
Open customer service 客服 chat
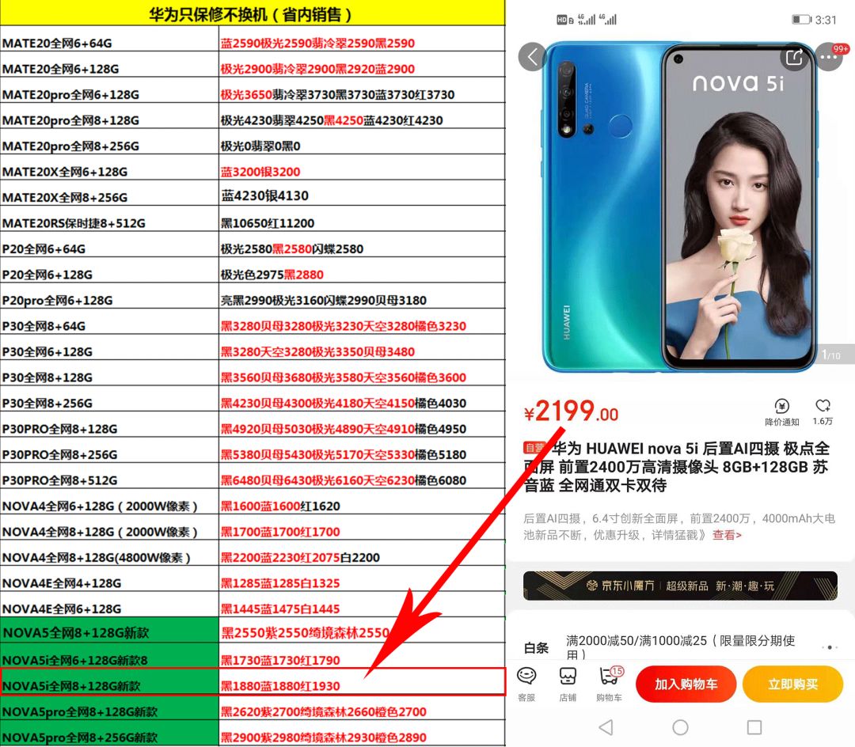click(526, 684)
